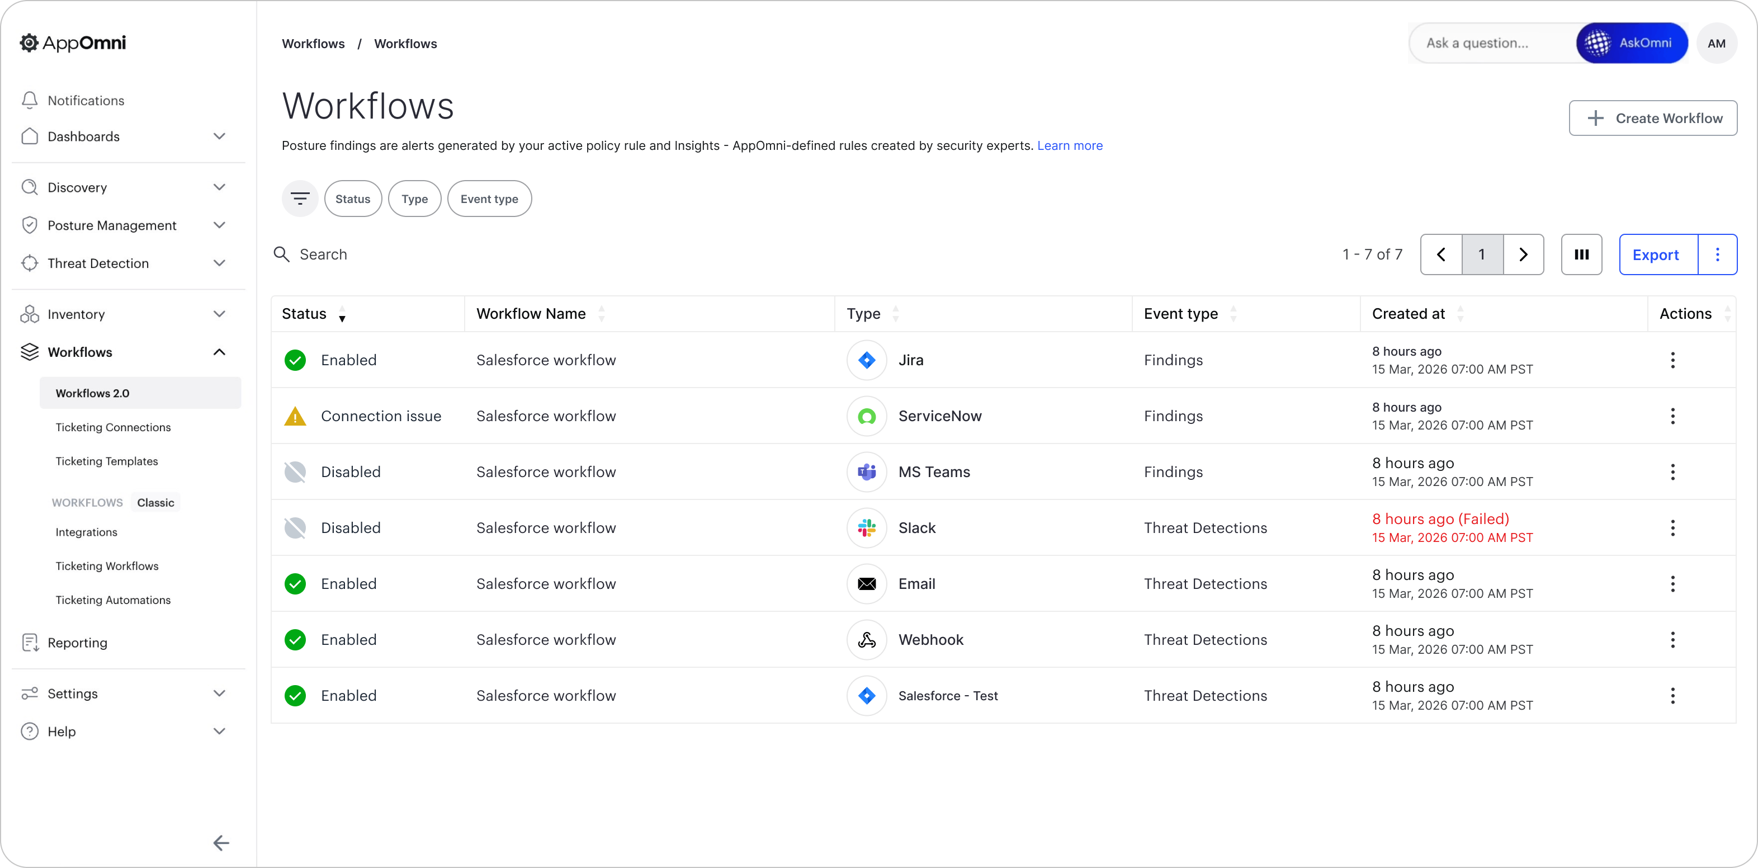Sort table by Status column
This screenshot has height=868, width=1758.
pyautogui.click(x=341, y=314)
